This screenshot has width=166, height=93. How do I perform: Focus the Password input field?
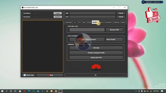coord(43,17)
